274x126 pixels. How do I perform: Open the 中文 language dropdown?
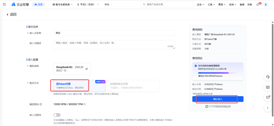pos(109,5)
